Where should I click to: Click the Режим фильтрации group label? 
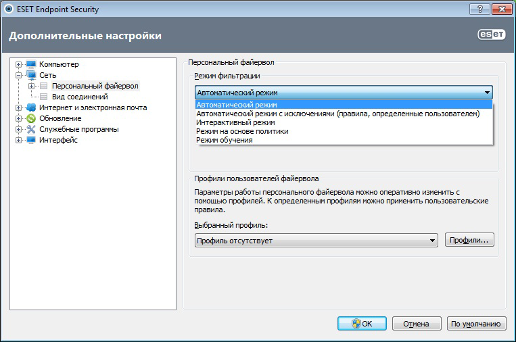227,76
